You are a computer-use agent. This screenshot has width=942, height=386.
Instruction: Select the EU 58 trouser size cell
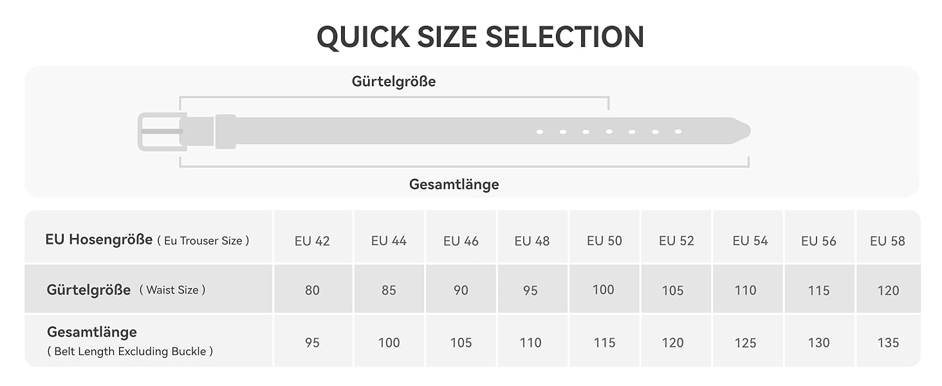point(887,241)
